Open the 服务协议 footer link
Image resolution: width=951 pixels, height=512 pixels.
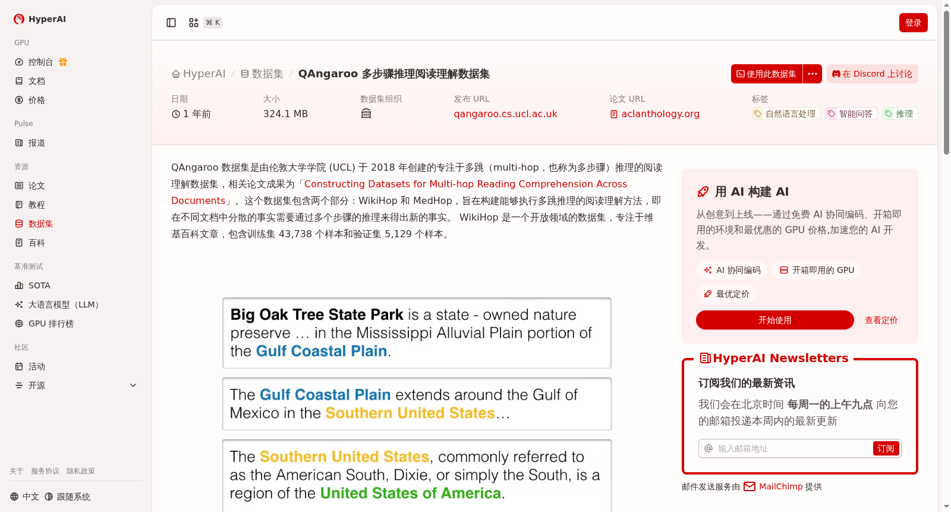point(45,471)
